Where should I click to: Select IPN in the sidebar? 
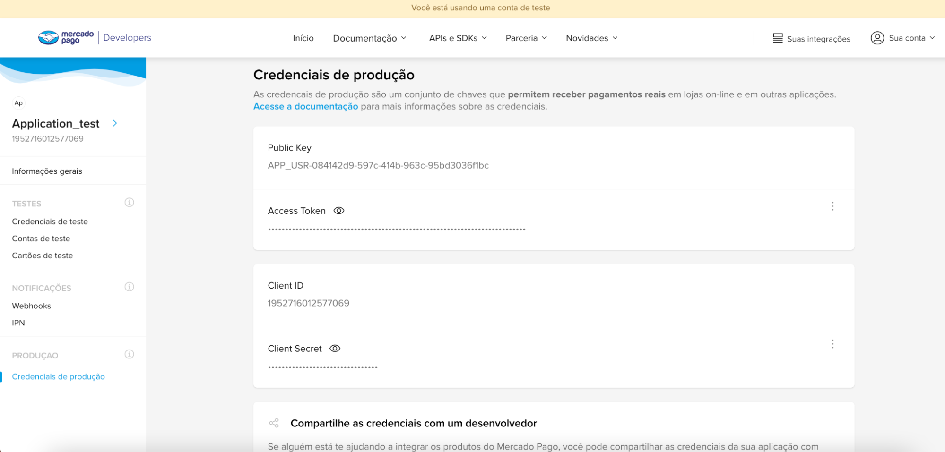[x=18, y=323]
